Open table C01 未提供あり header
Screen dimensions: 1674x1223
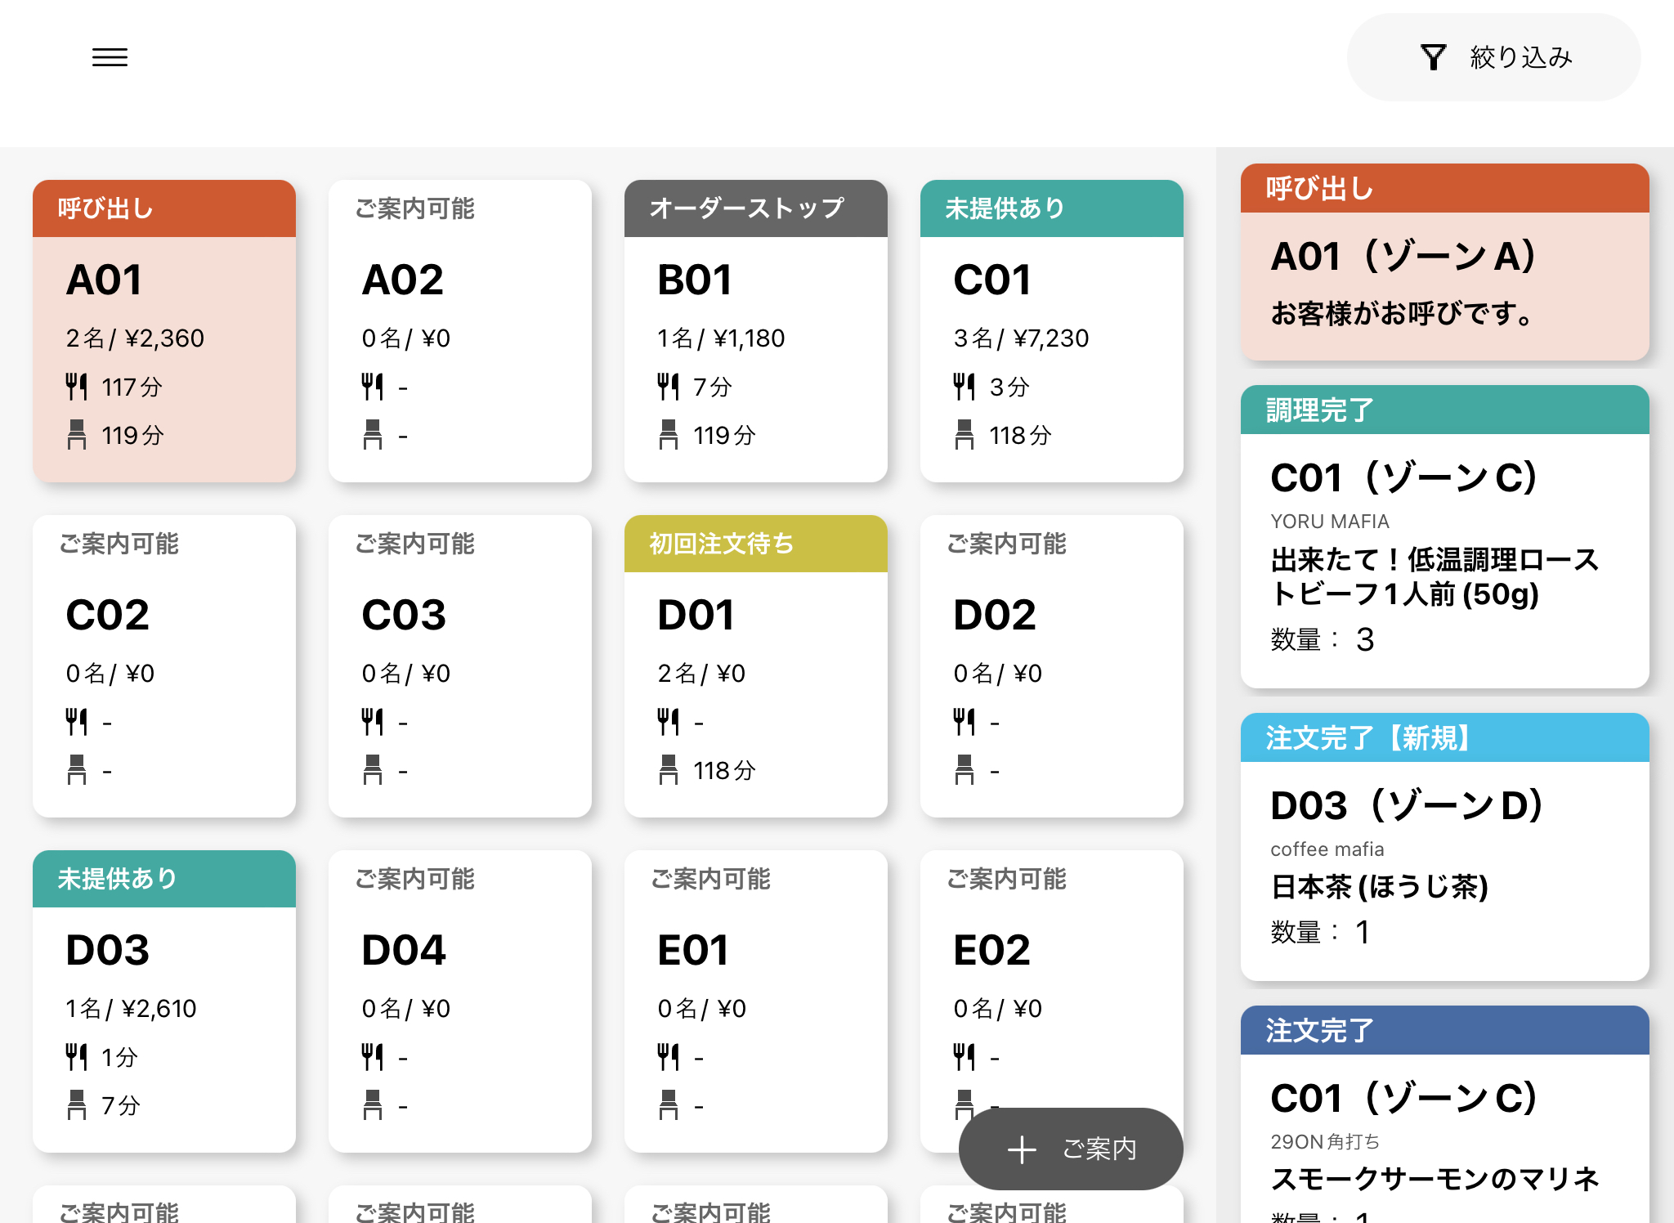pyautogui.click(x=1051, y=209)
